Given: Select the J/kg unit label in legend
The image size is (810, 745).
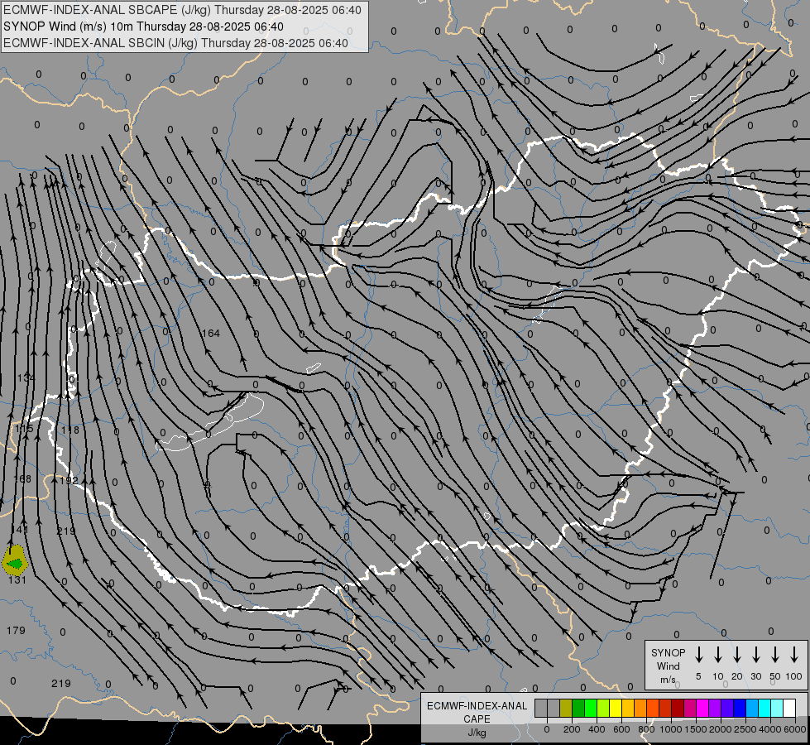Looking at the screenshot, I should click(477, 733).
